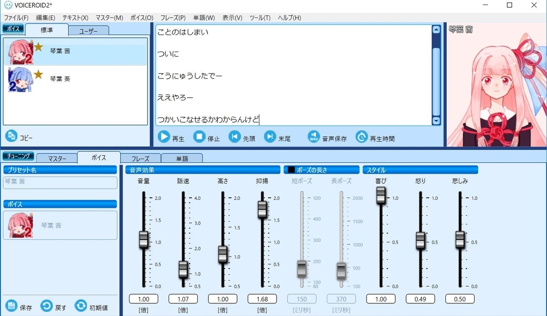Image resolution: width=547 pixels, height=316 pixels.
Task: Select the 琴葉 茜 voice in the list
Action: click(x=75, y=52)
